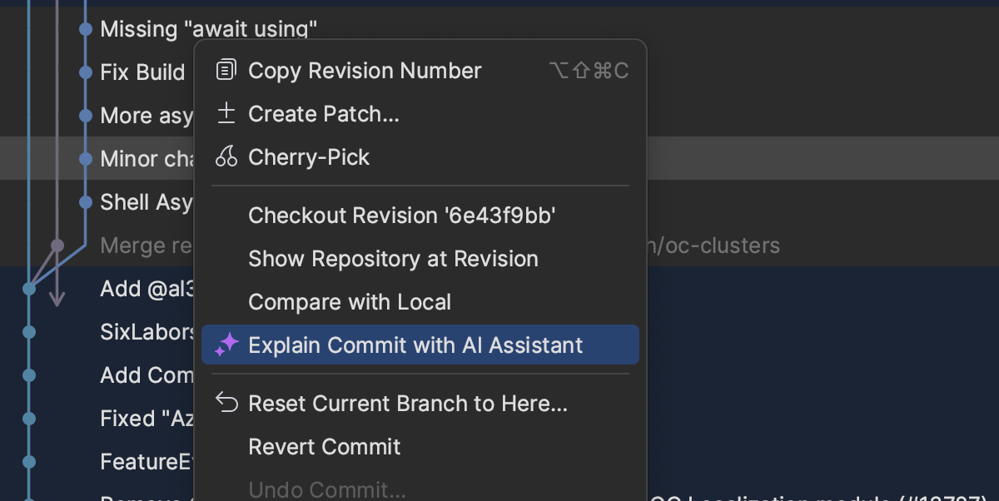Click the Reset Branch undo arrow icon
The width and height of the screenshot is (999, 501).
pos(226,404)
